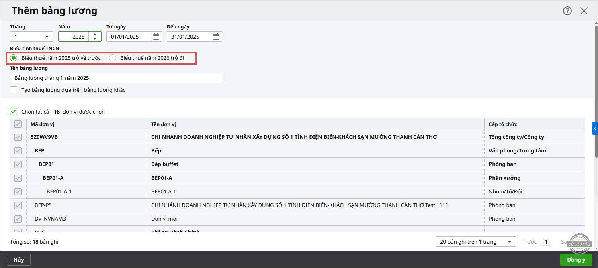Close the Thêm bảng lương dialog

click(x=584, y=11)
